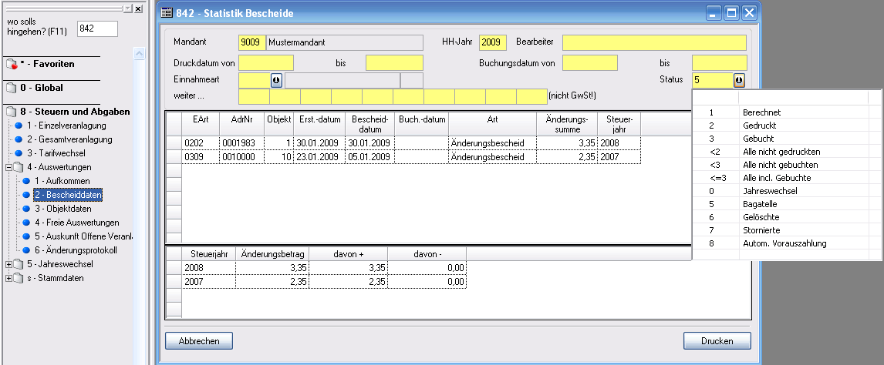Click the HH-Jahr field showing 2009
The width and height of the screenshot is (884, 365).
[491, 42]
